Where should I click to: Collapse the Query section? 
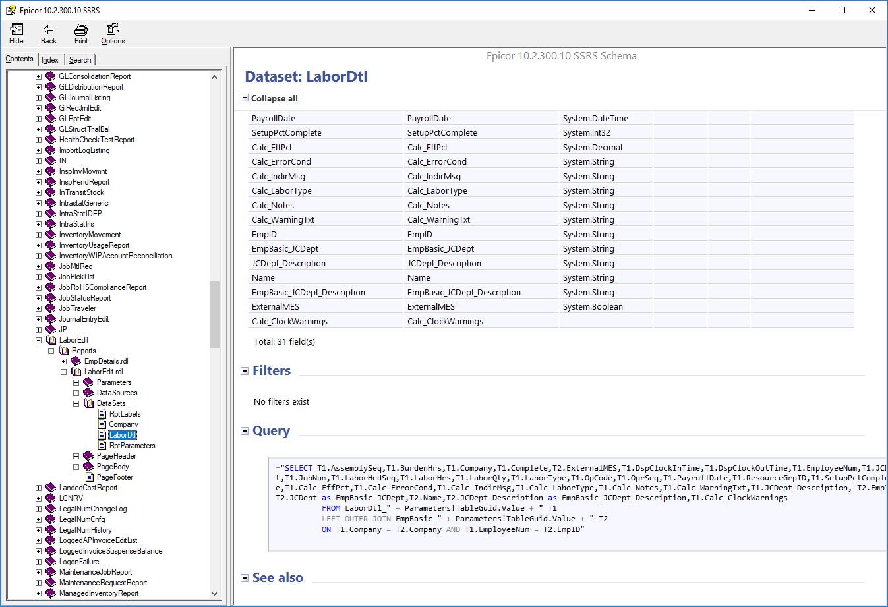click(245, 431)
